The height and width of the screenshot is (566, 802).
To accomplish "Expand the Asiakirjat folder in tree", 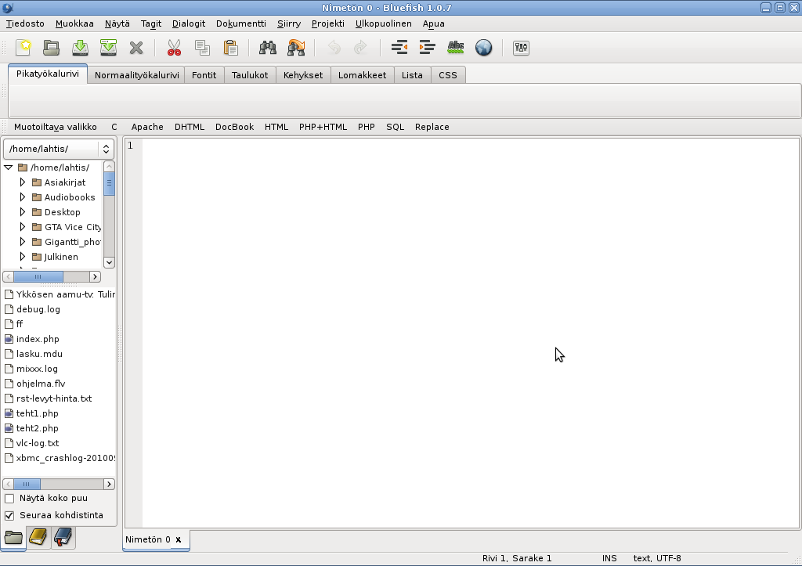I will tap(23, 182).
